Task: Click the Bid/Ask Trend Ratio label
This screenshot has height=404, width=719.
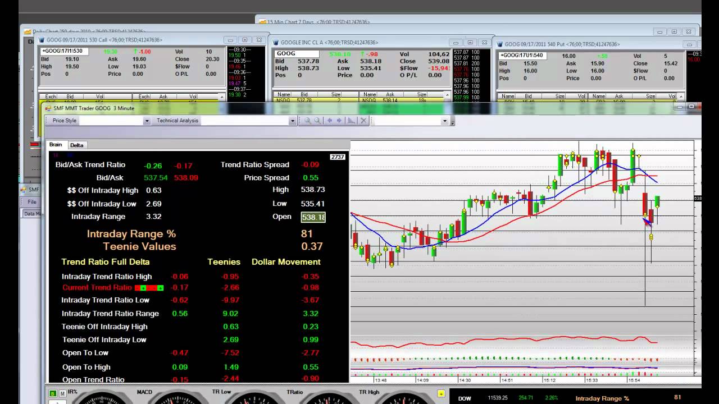Action: click(x=90, y=164)
